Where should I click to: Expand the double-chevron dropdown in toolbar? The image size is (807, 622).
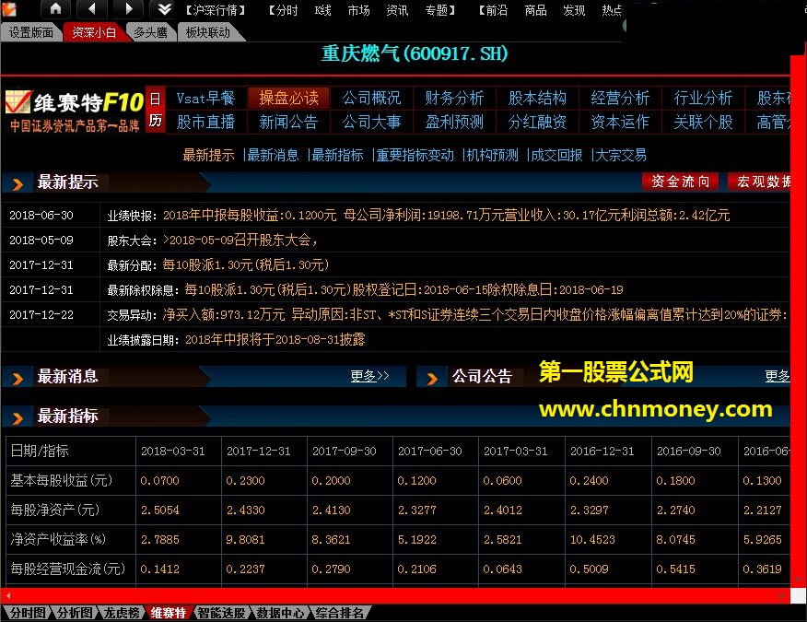pyautogui.click(x=164, y=8)
